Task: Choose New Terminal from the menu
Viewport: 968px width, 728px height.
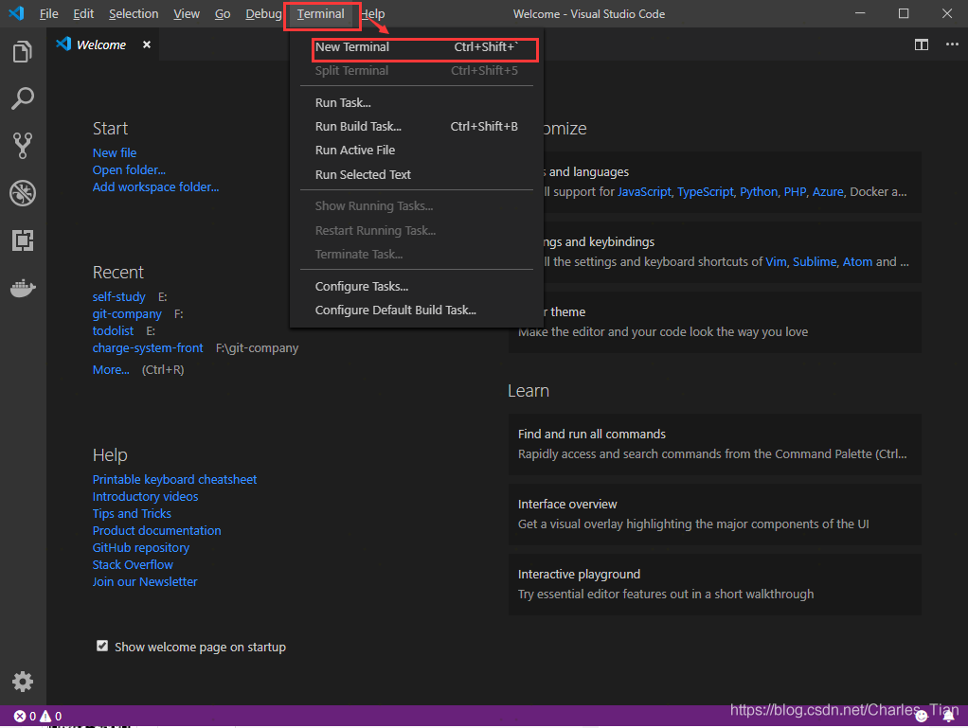Action: [x=417, y=47]
